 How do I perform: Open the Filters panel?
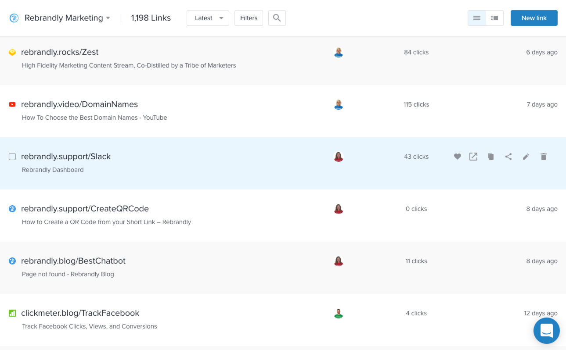pos(249,18)
